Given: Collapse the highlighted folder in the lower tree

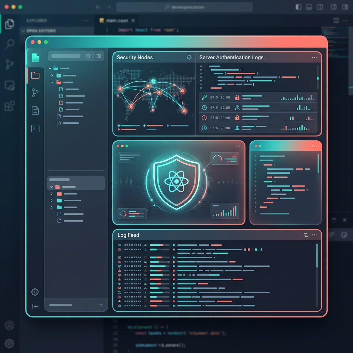Looking at the screenshot, I should click(x=52, y=187).
